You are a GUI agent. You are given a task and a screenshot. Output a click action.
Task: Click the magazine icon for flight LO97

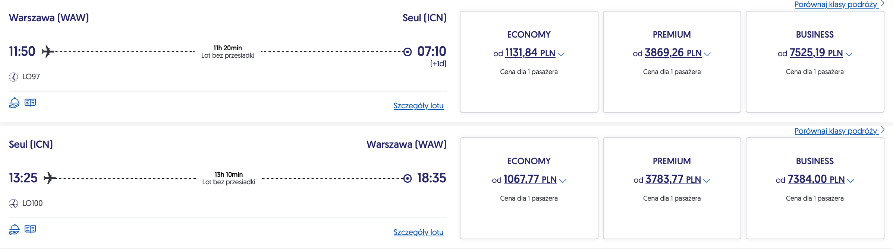pyautogui.click(x=30, y=102)
